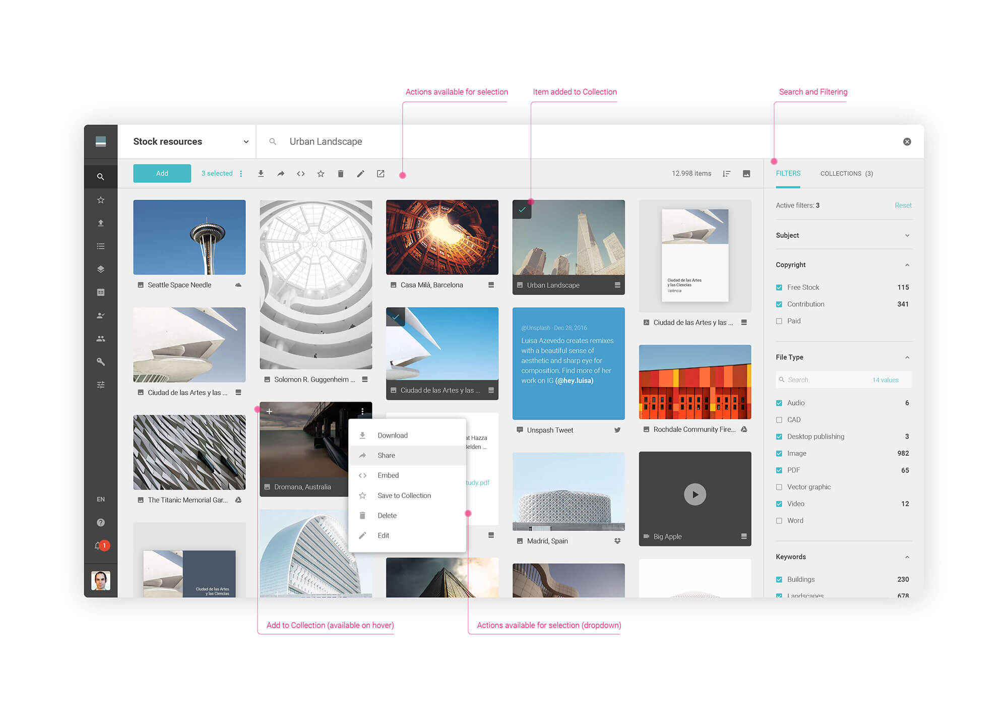
Task: Choose Save to Collection menu entry
Action: (x=407, y=496)
